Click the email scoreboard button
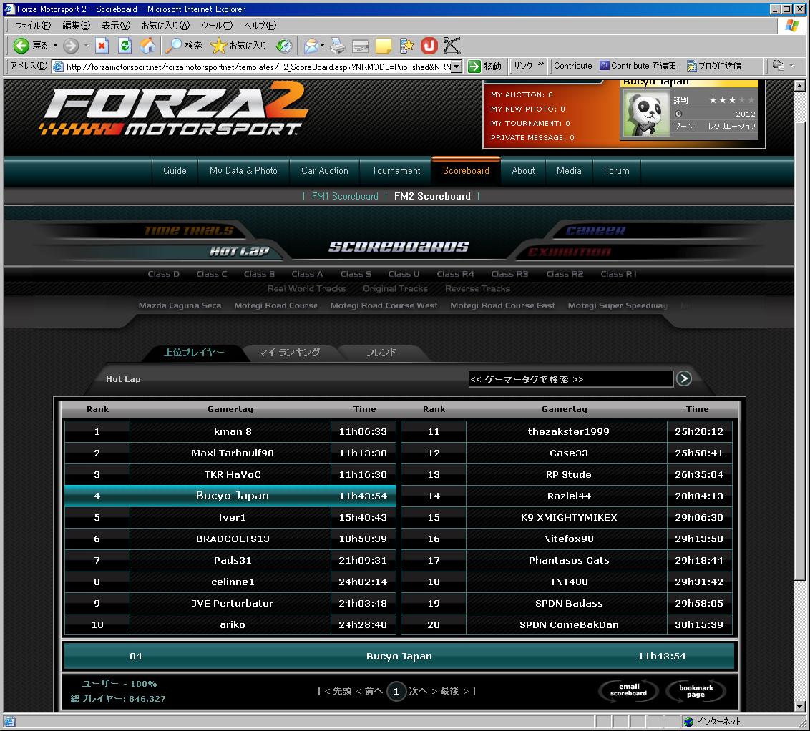Viewport: 810px width, 731px height. pyautogui.click(x=629, y=690)
